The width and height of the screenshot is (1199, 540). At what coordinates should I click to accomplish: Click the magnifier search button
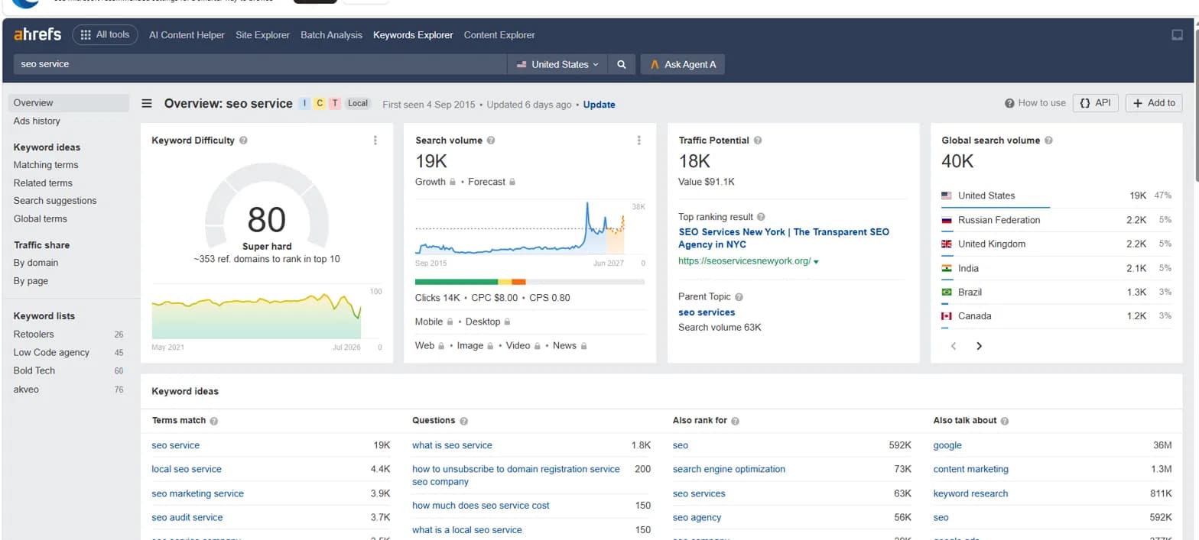(622, 64)
